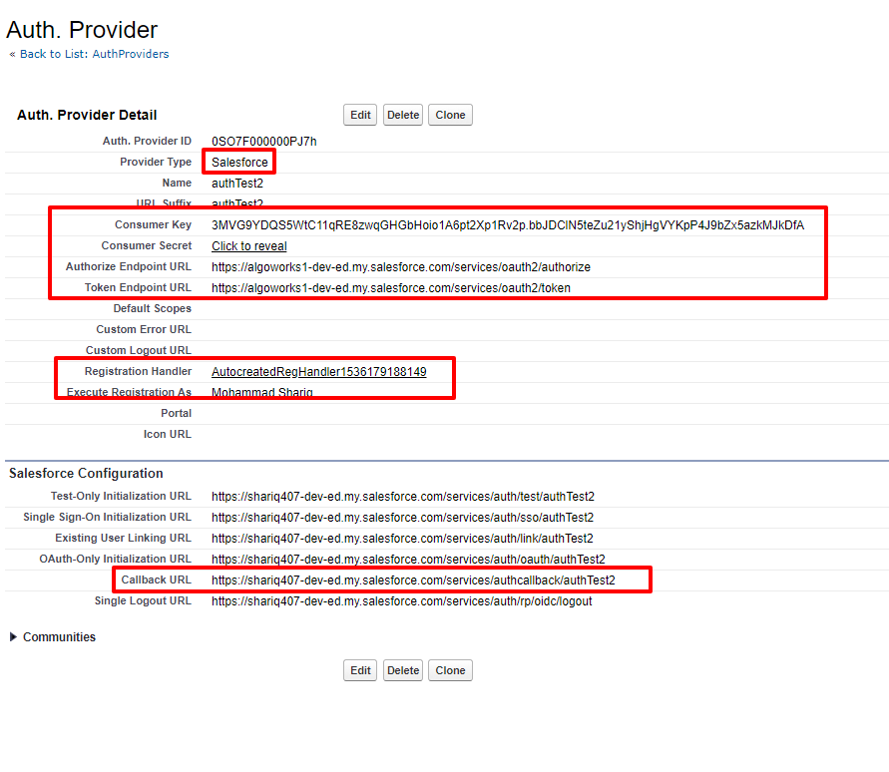The height and width of the screenshot is (772, 889).
Task: Click the Authorize Endpoint URL value
Action: pos(400,267)
